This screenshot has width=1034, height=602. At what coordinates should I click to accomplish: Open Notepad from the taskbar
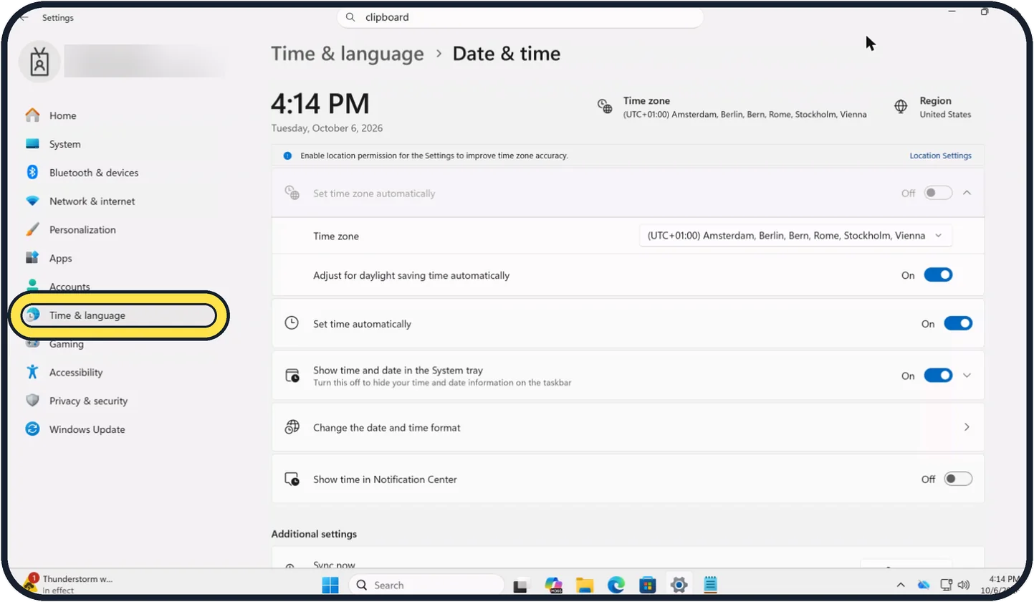click(710, 585)
